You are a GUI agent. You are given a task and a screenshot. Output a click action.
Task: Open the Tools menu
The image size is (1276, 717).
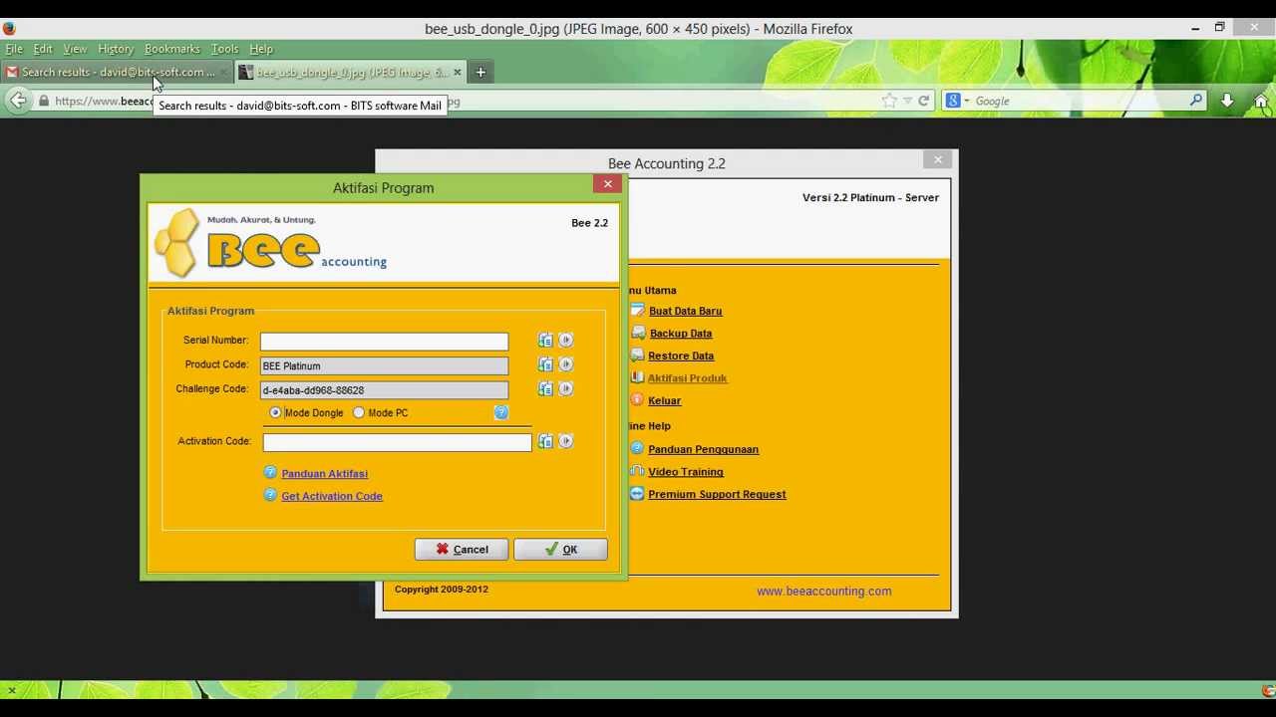(224, 49)
